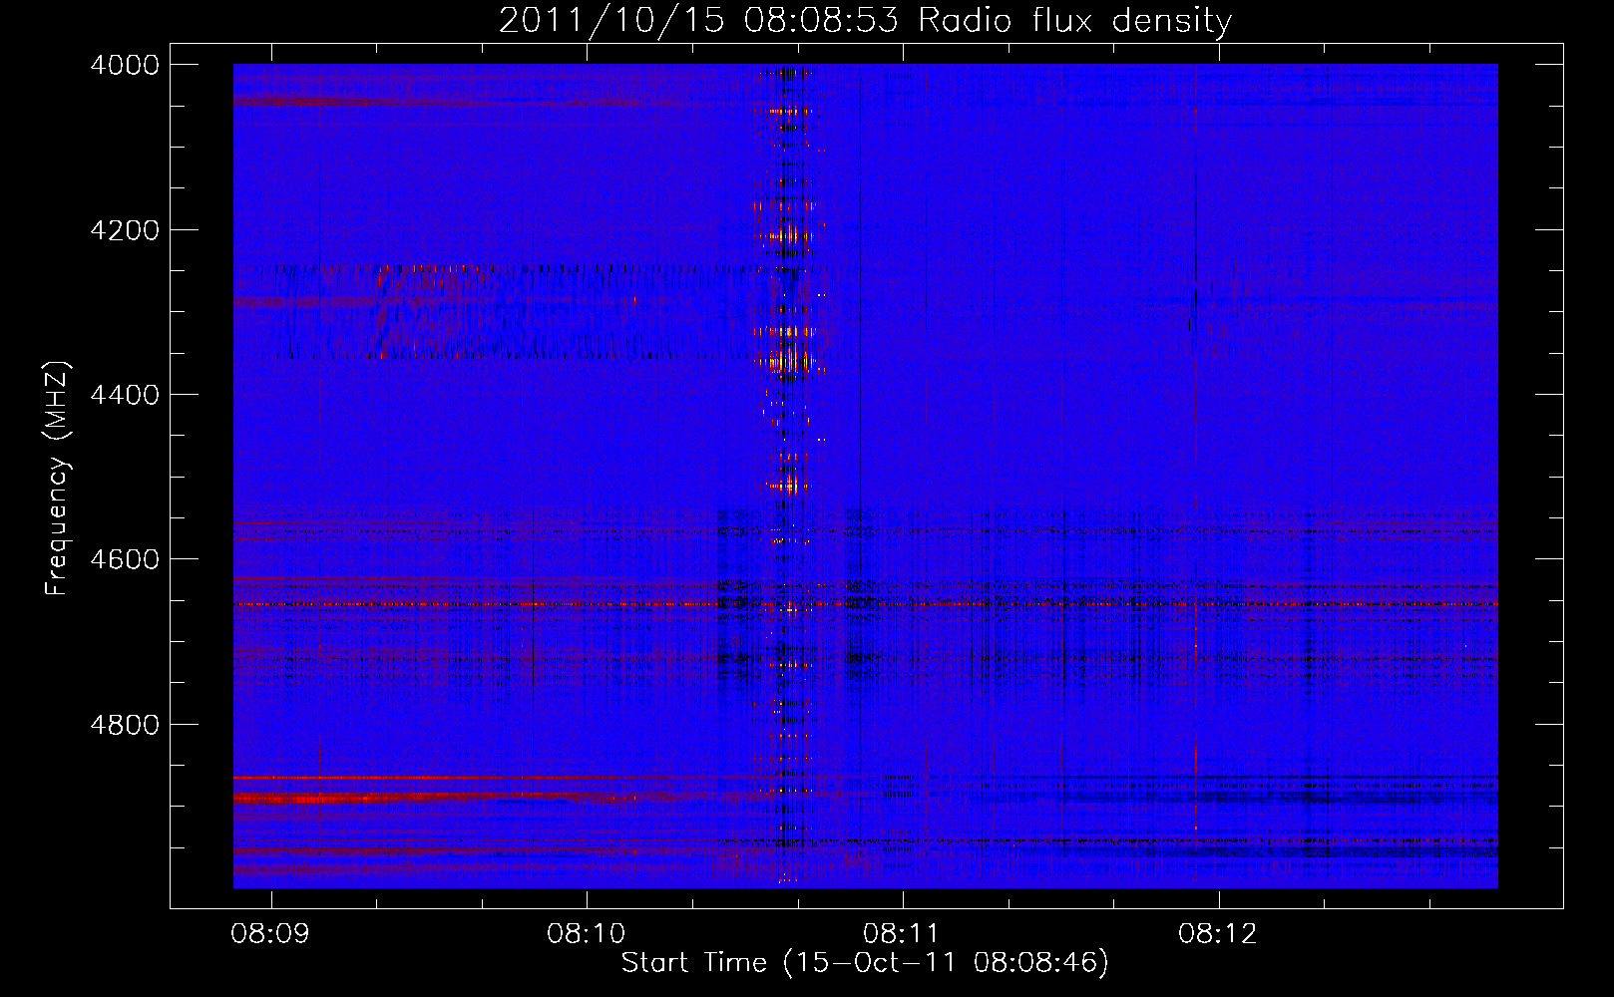Click the "Frequency (MHZ)" axis label

point(58,479)
